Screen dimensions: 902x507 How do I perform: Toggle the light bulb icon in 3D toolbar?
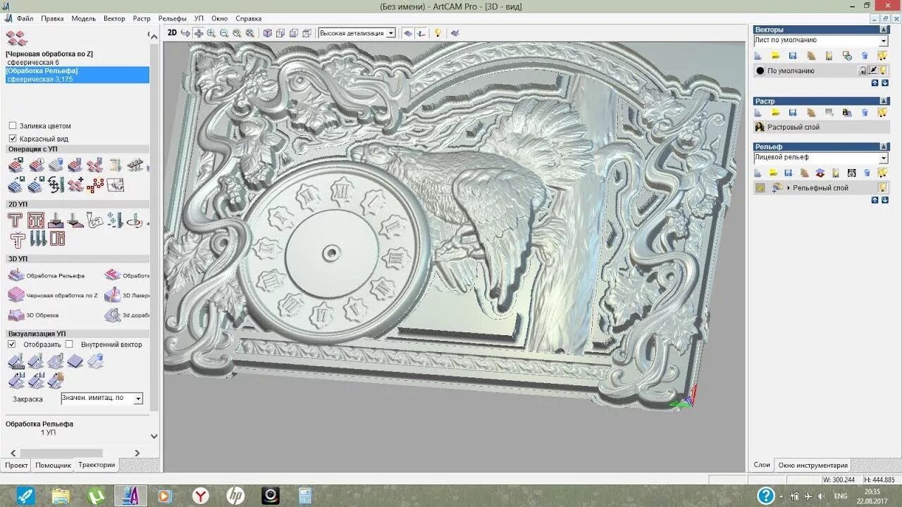click(438, 33)
